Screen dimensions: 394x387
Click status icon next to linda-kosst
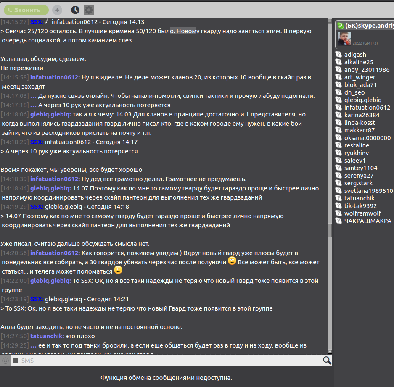point(339,122)
